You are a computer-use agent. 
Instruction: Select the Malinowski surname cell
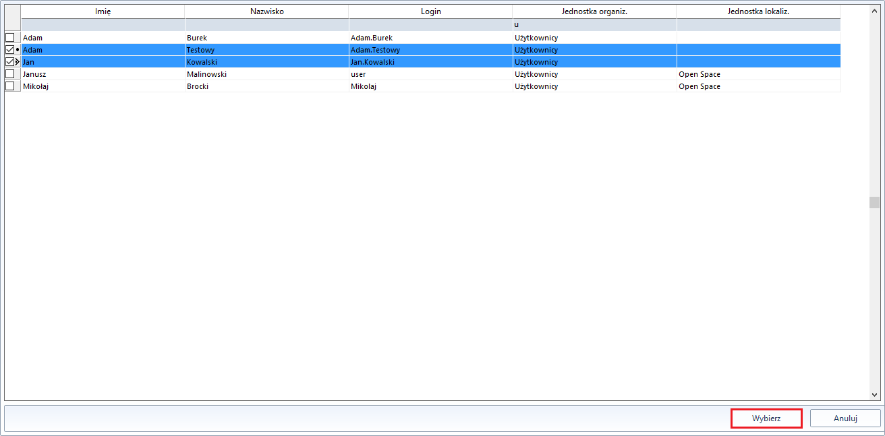pos(266,74)
